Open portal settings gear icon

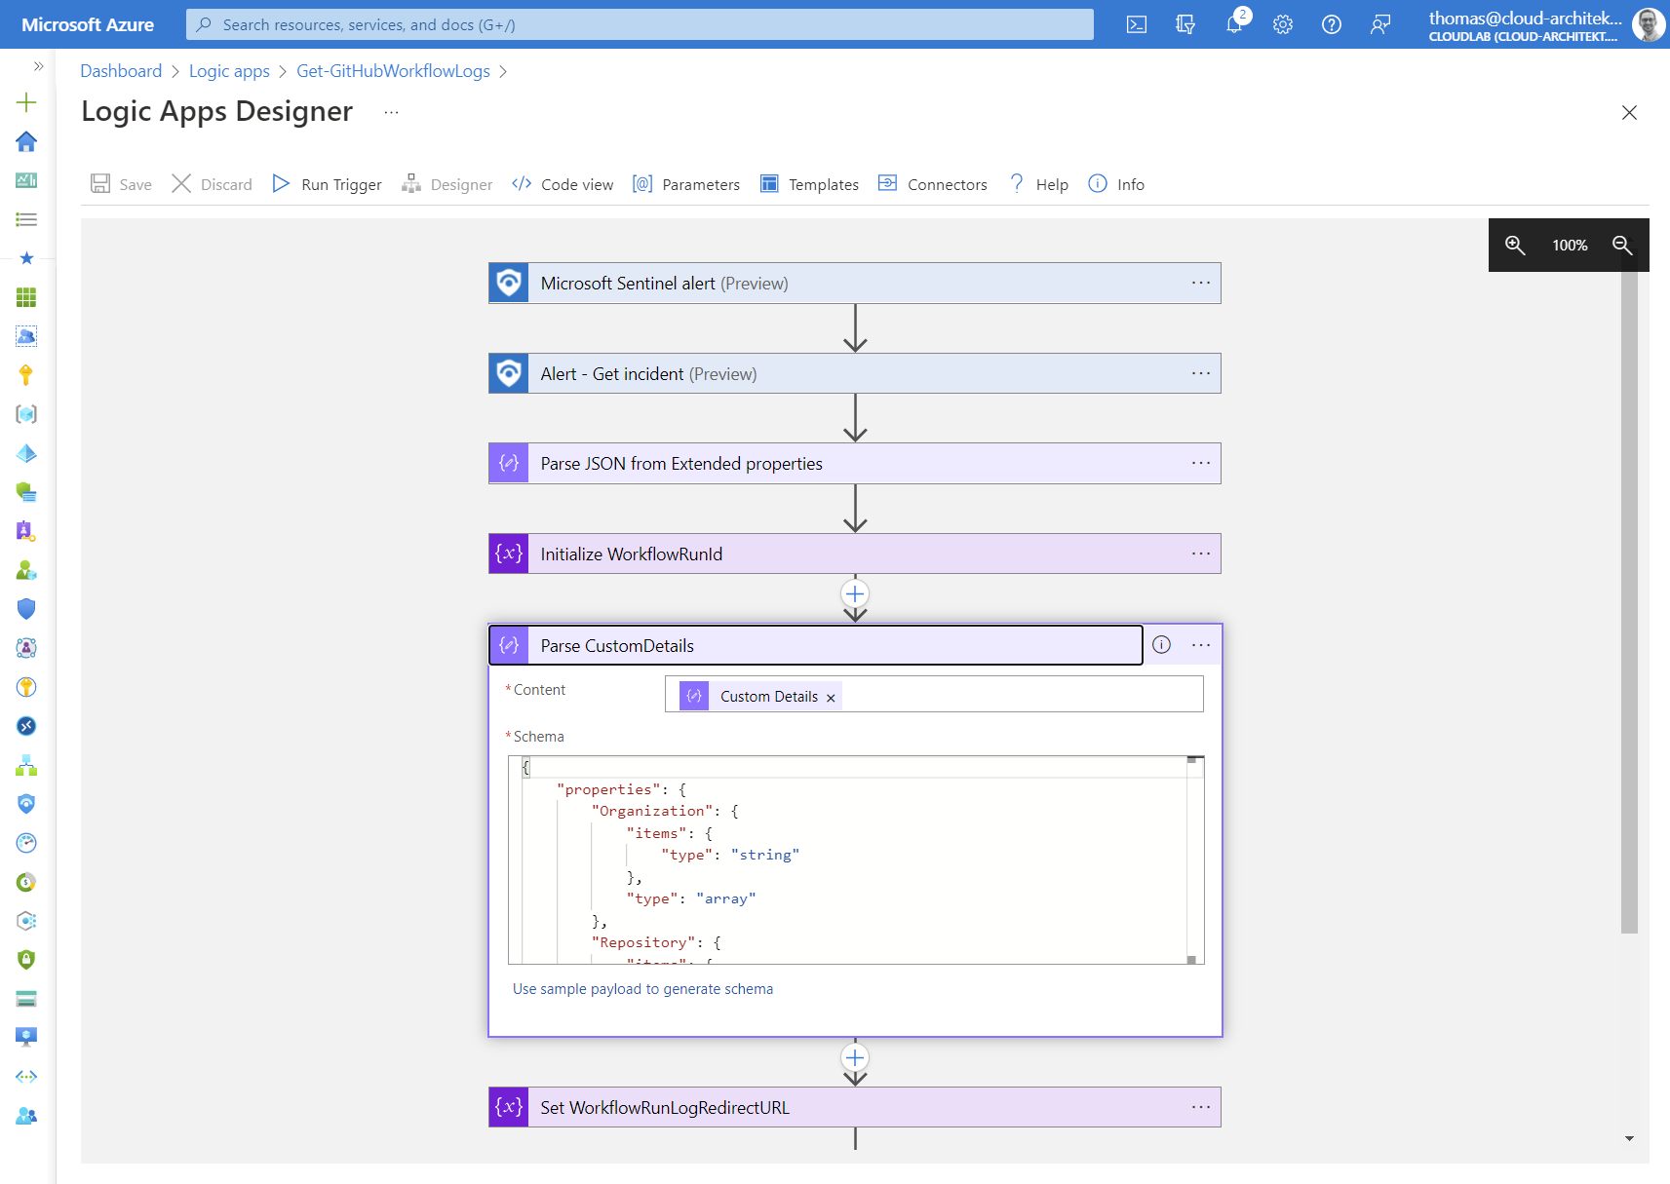tap(1283, 24)
